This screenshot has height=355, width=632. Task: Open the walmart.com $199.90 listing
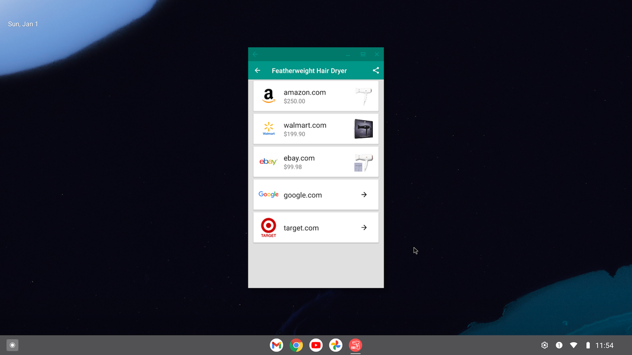(305, 129)
